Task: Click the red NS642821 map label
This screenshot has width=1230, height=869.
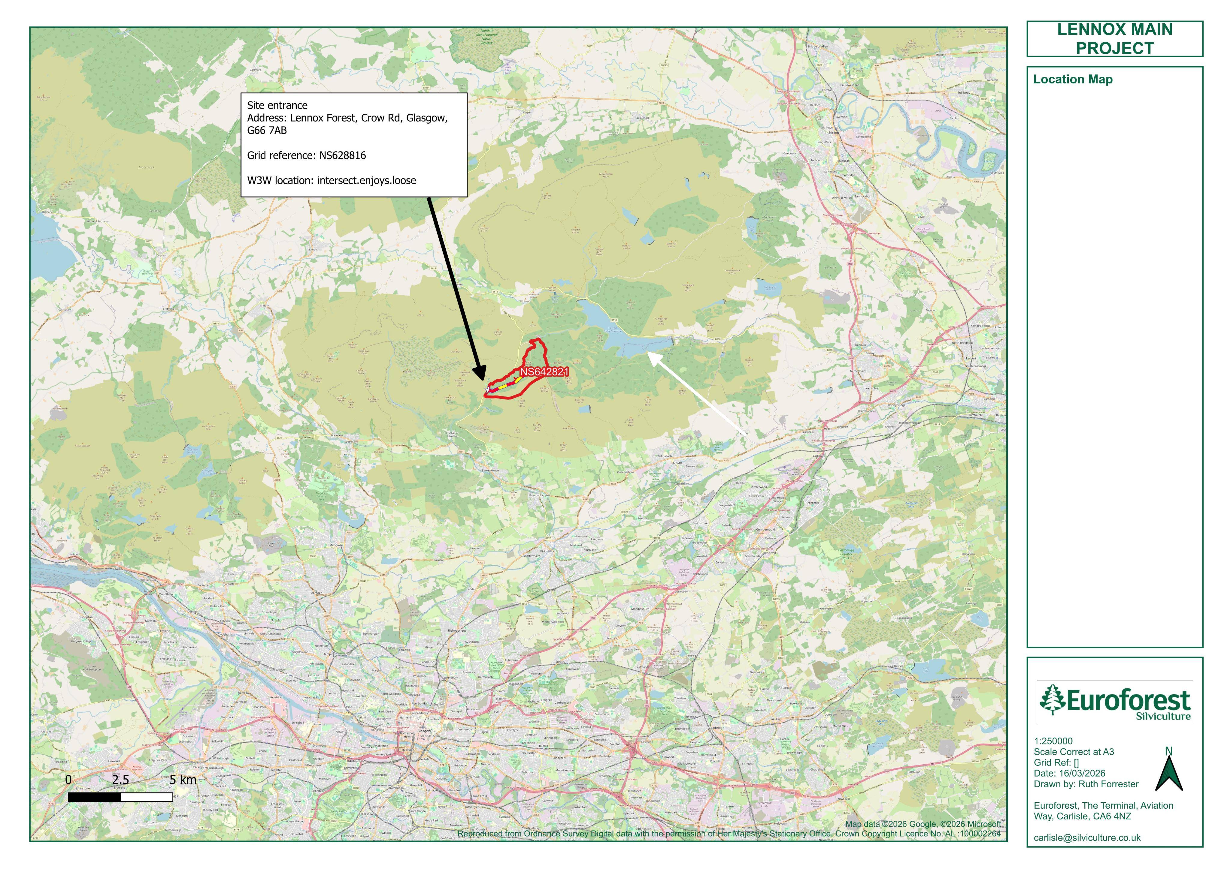Action: click(x=544, y=371)
